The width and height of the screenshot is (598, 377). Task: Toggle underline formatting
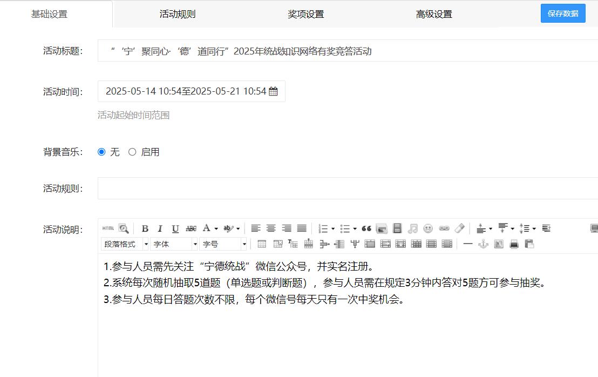(175, 228)
